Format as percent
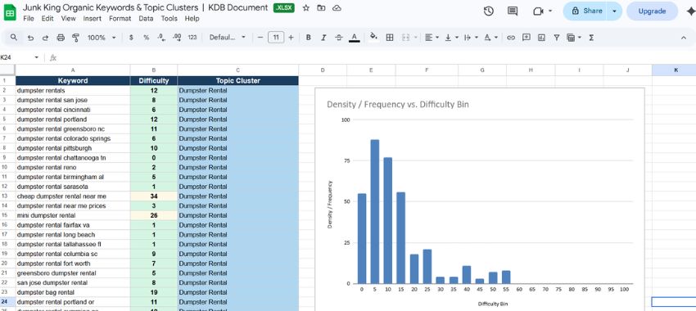The image size is (696, 311). [146, 38]
